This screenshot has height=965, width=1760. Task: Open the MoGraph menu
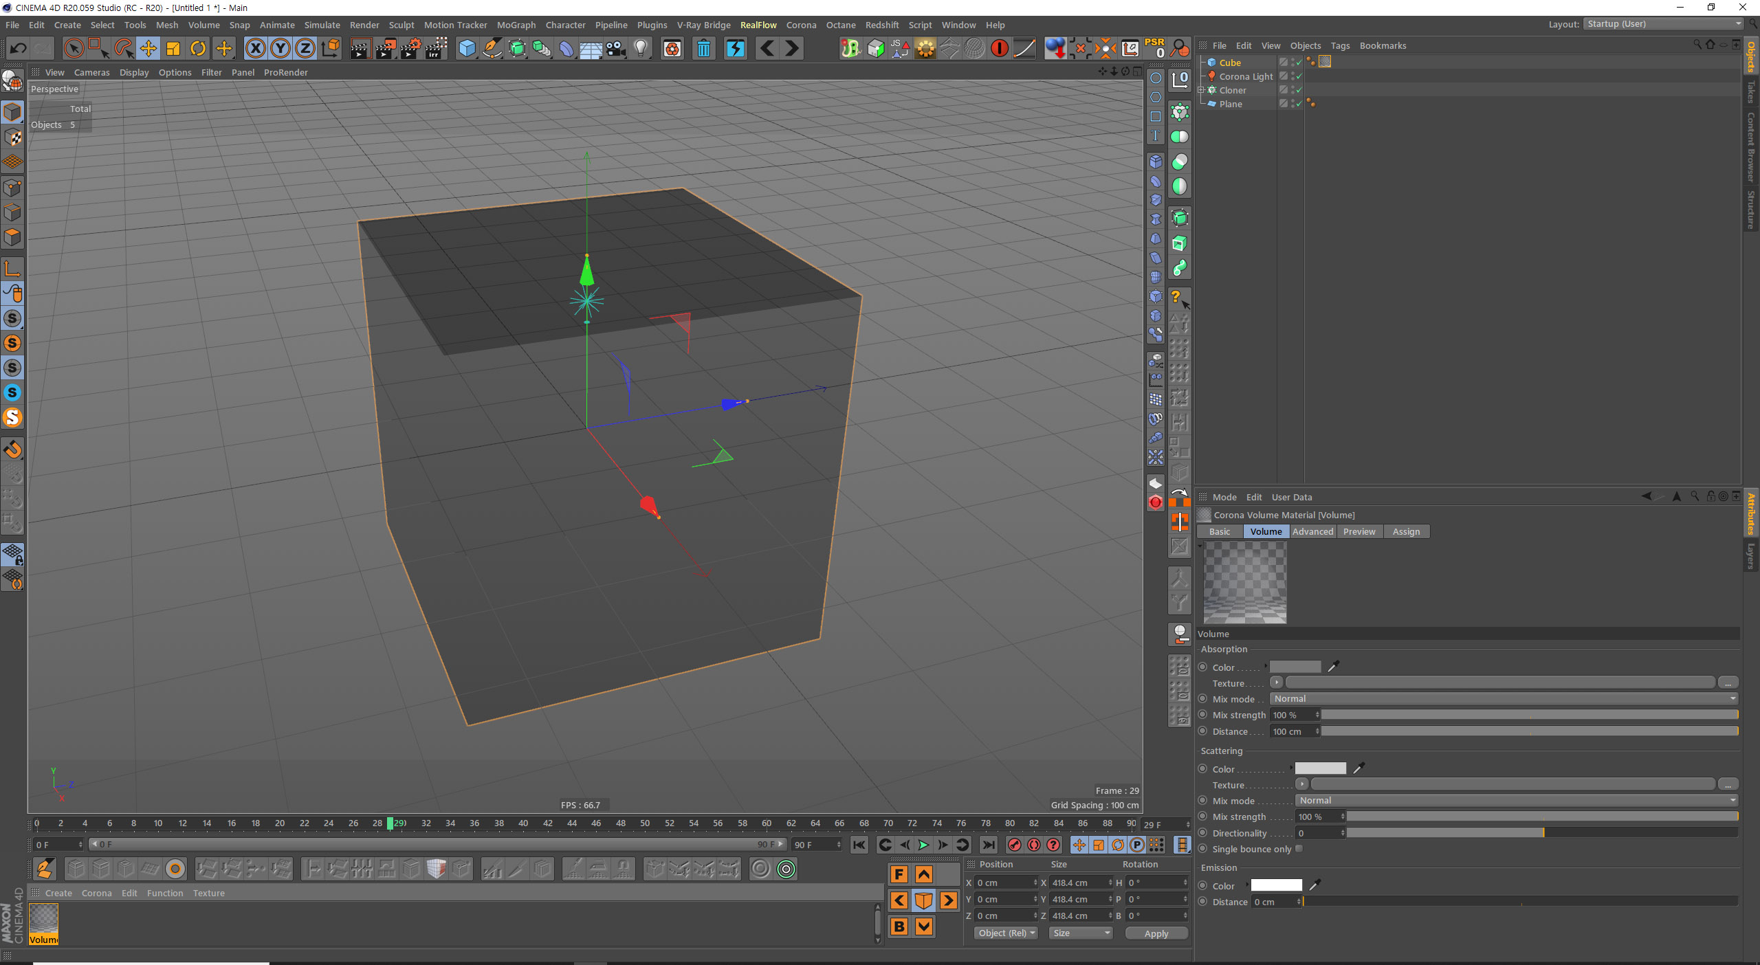[516, 25]
